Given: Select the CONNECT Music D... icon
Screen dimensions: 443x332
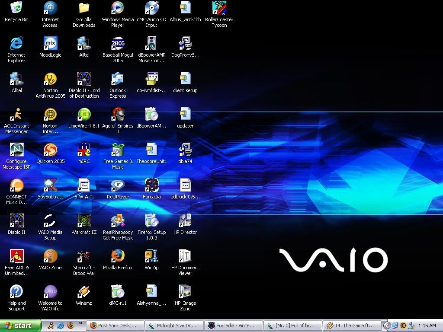Looking at the screenshot, I should [x=16, y=185].
